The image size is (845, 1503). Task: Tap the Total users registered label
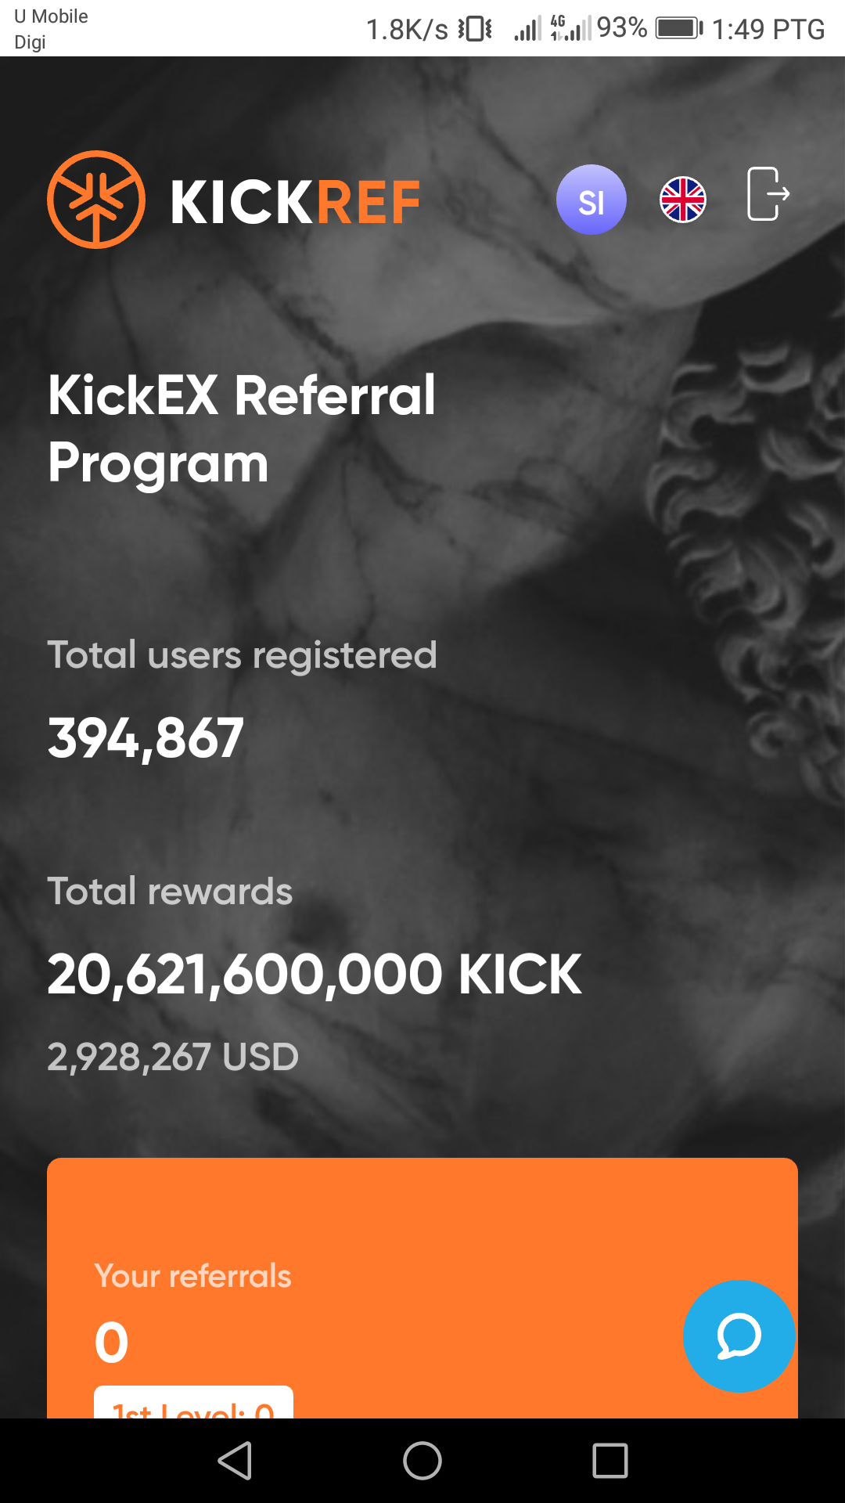point(242,654)
